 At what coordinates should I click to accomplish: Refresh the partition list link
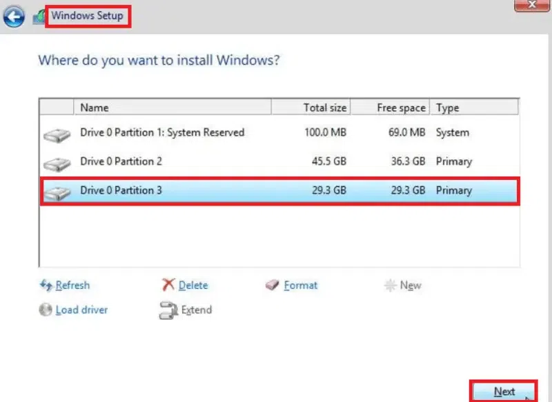tap(72, 285)
